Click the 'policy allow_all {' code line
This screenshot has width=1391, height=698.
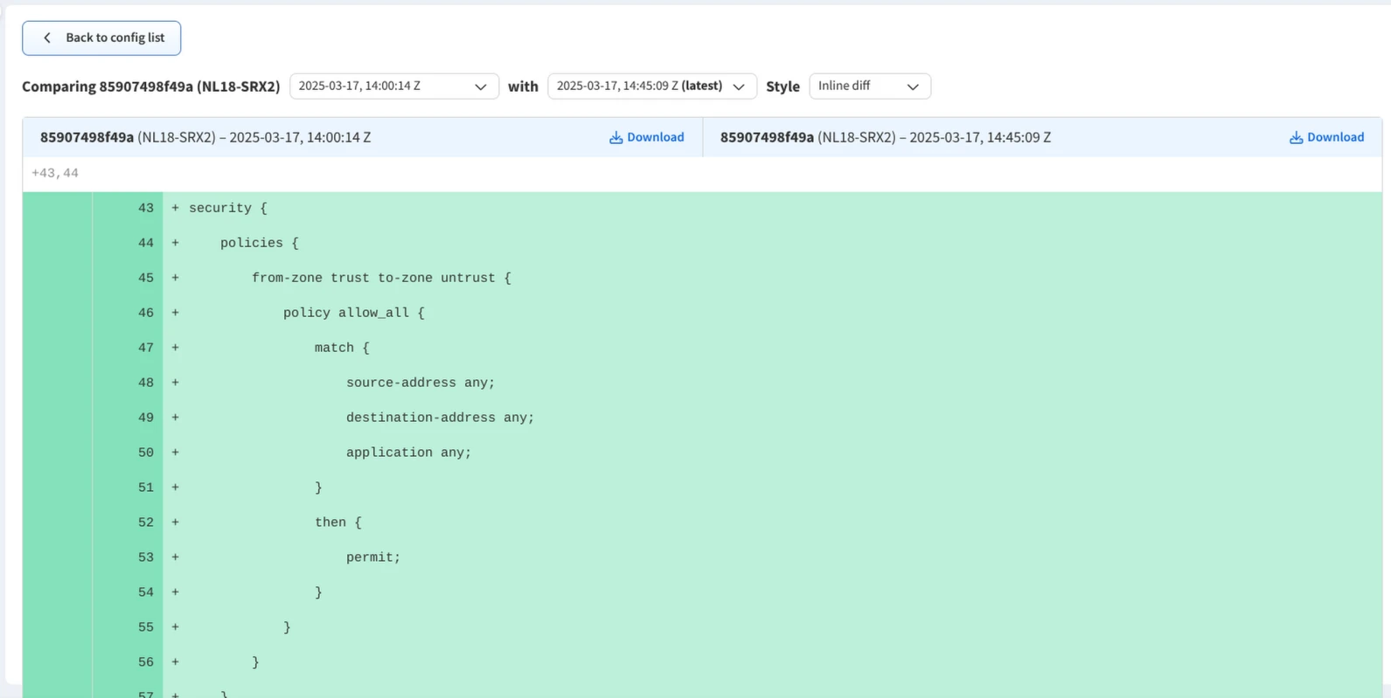pyautogui.click(x=353, y=313)
